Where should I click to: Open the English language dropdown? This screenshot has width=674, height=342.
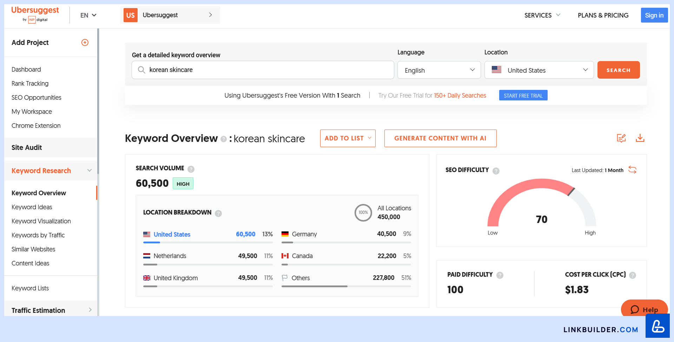pyautogui.click(x=439, y=70)
